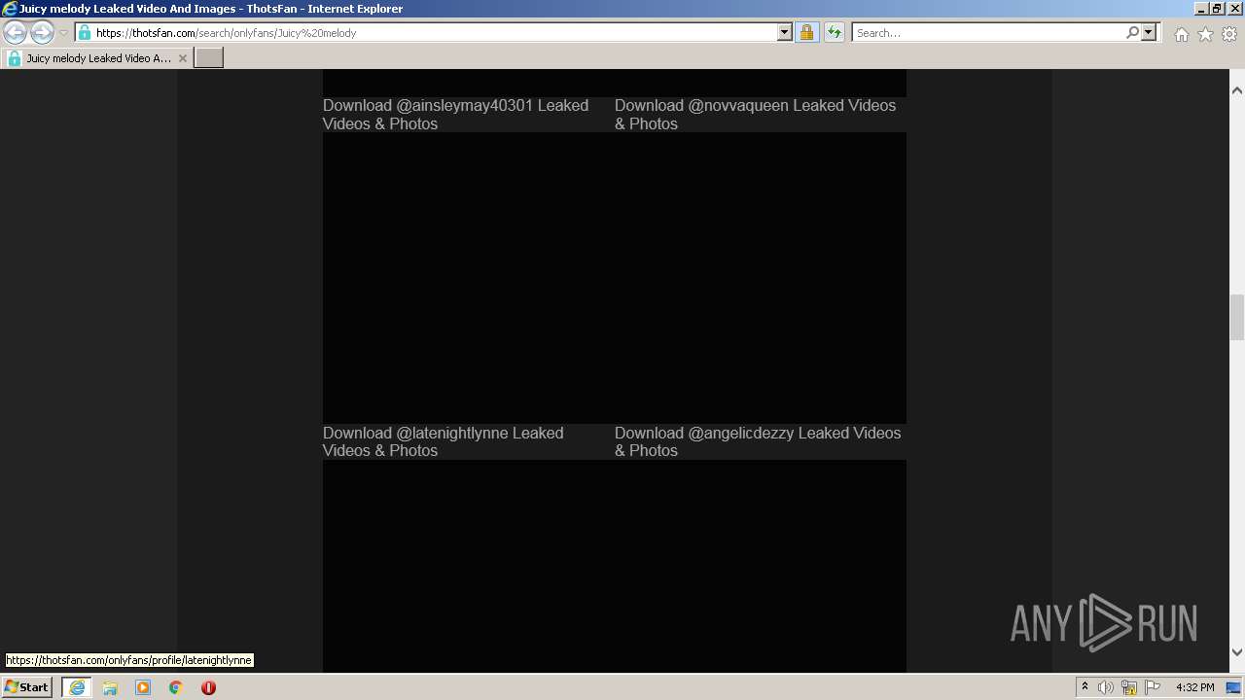The width and height of the screenshot is (1245, 700).
Task: Click the Show desktop button
Action: [x=1234, y=687]
